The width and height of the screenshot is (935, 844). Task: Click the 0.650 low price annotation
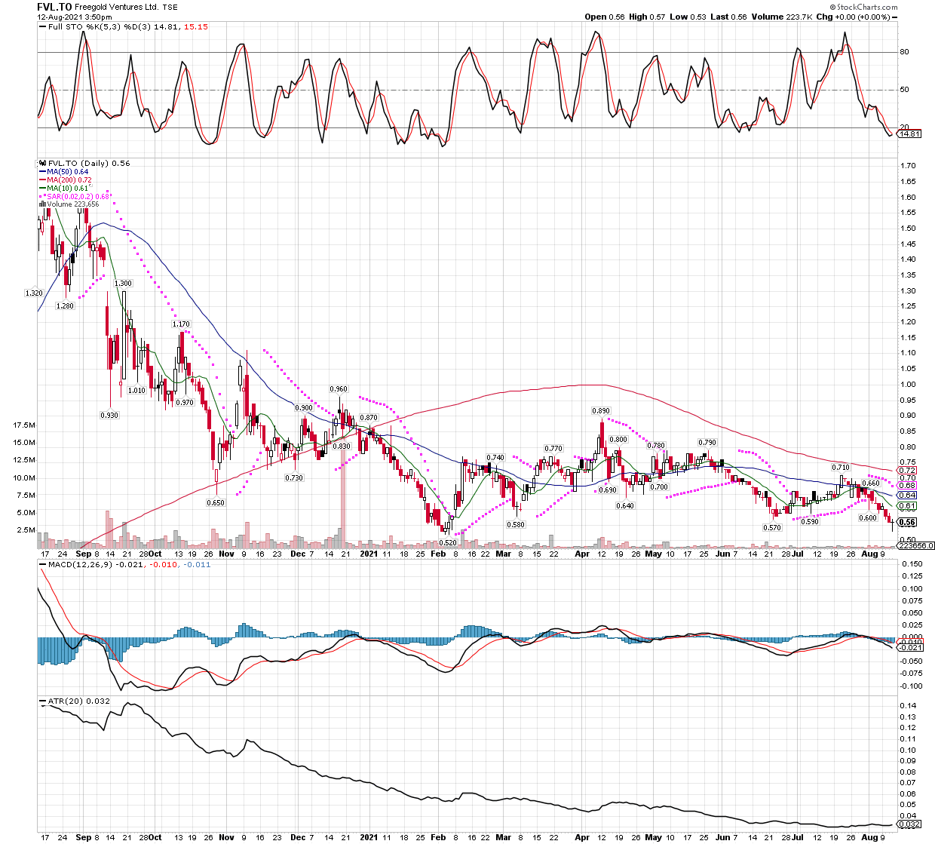216,502
